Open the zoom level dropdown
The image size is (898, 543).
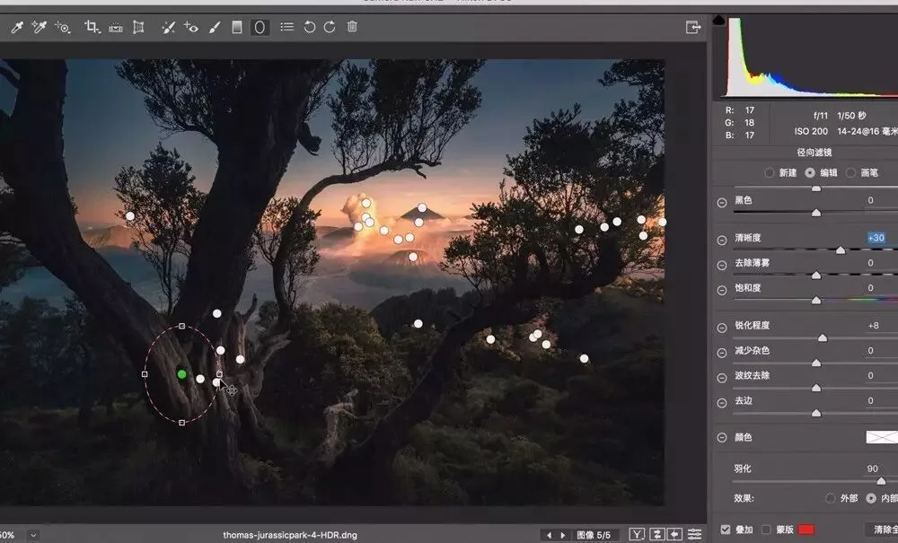(x=33, y=535)
